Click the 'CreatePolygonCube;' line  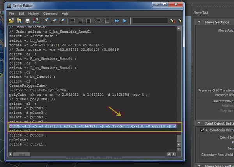click(x=28, y=86)
